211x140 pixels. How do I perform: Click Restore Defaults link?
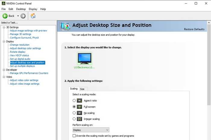(194, 29)
